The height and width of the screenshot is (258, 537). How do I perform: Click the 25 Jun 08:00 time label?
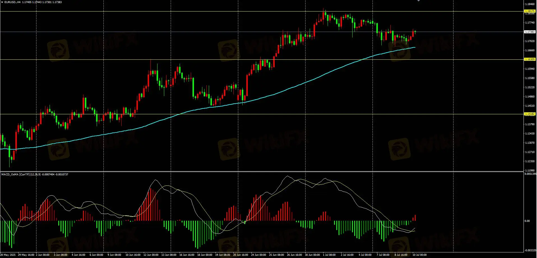[277, 255]
